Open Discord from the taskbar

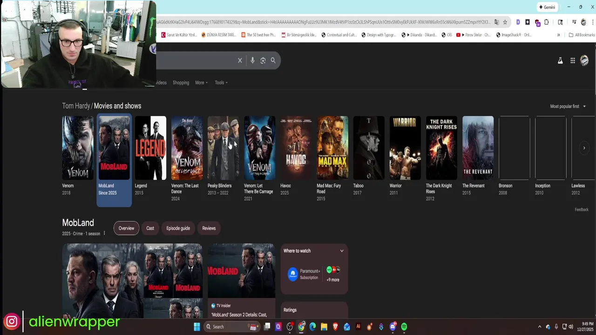point(393,327)
